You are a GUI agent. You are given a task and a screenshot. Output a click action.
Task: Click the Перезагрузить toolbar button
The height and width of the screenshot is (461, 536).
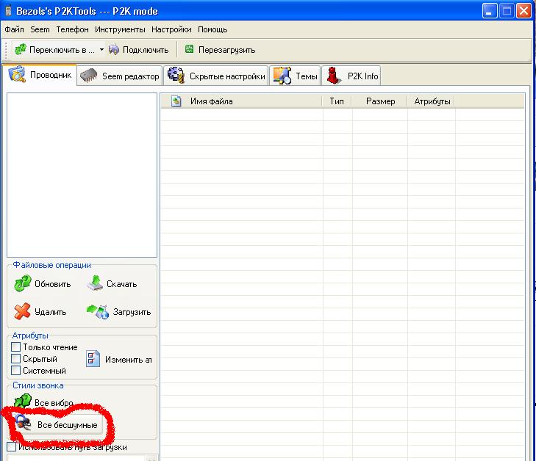click(220, 50)
